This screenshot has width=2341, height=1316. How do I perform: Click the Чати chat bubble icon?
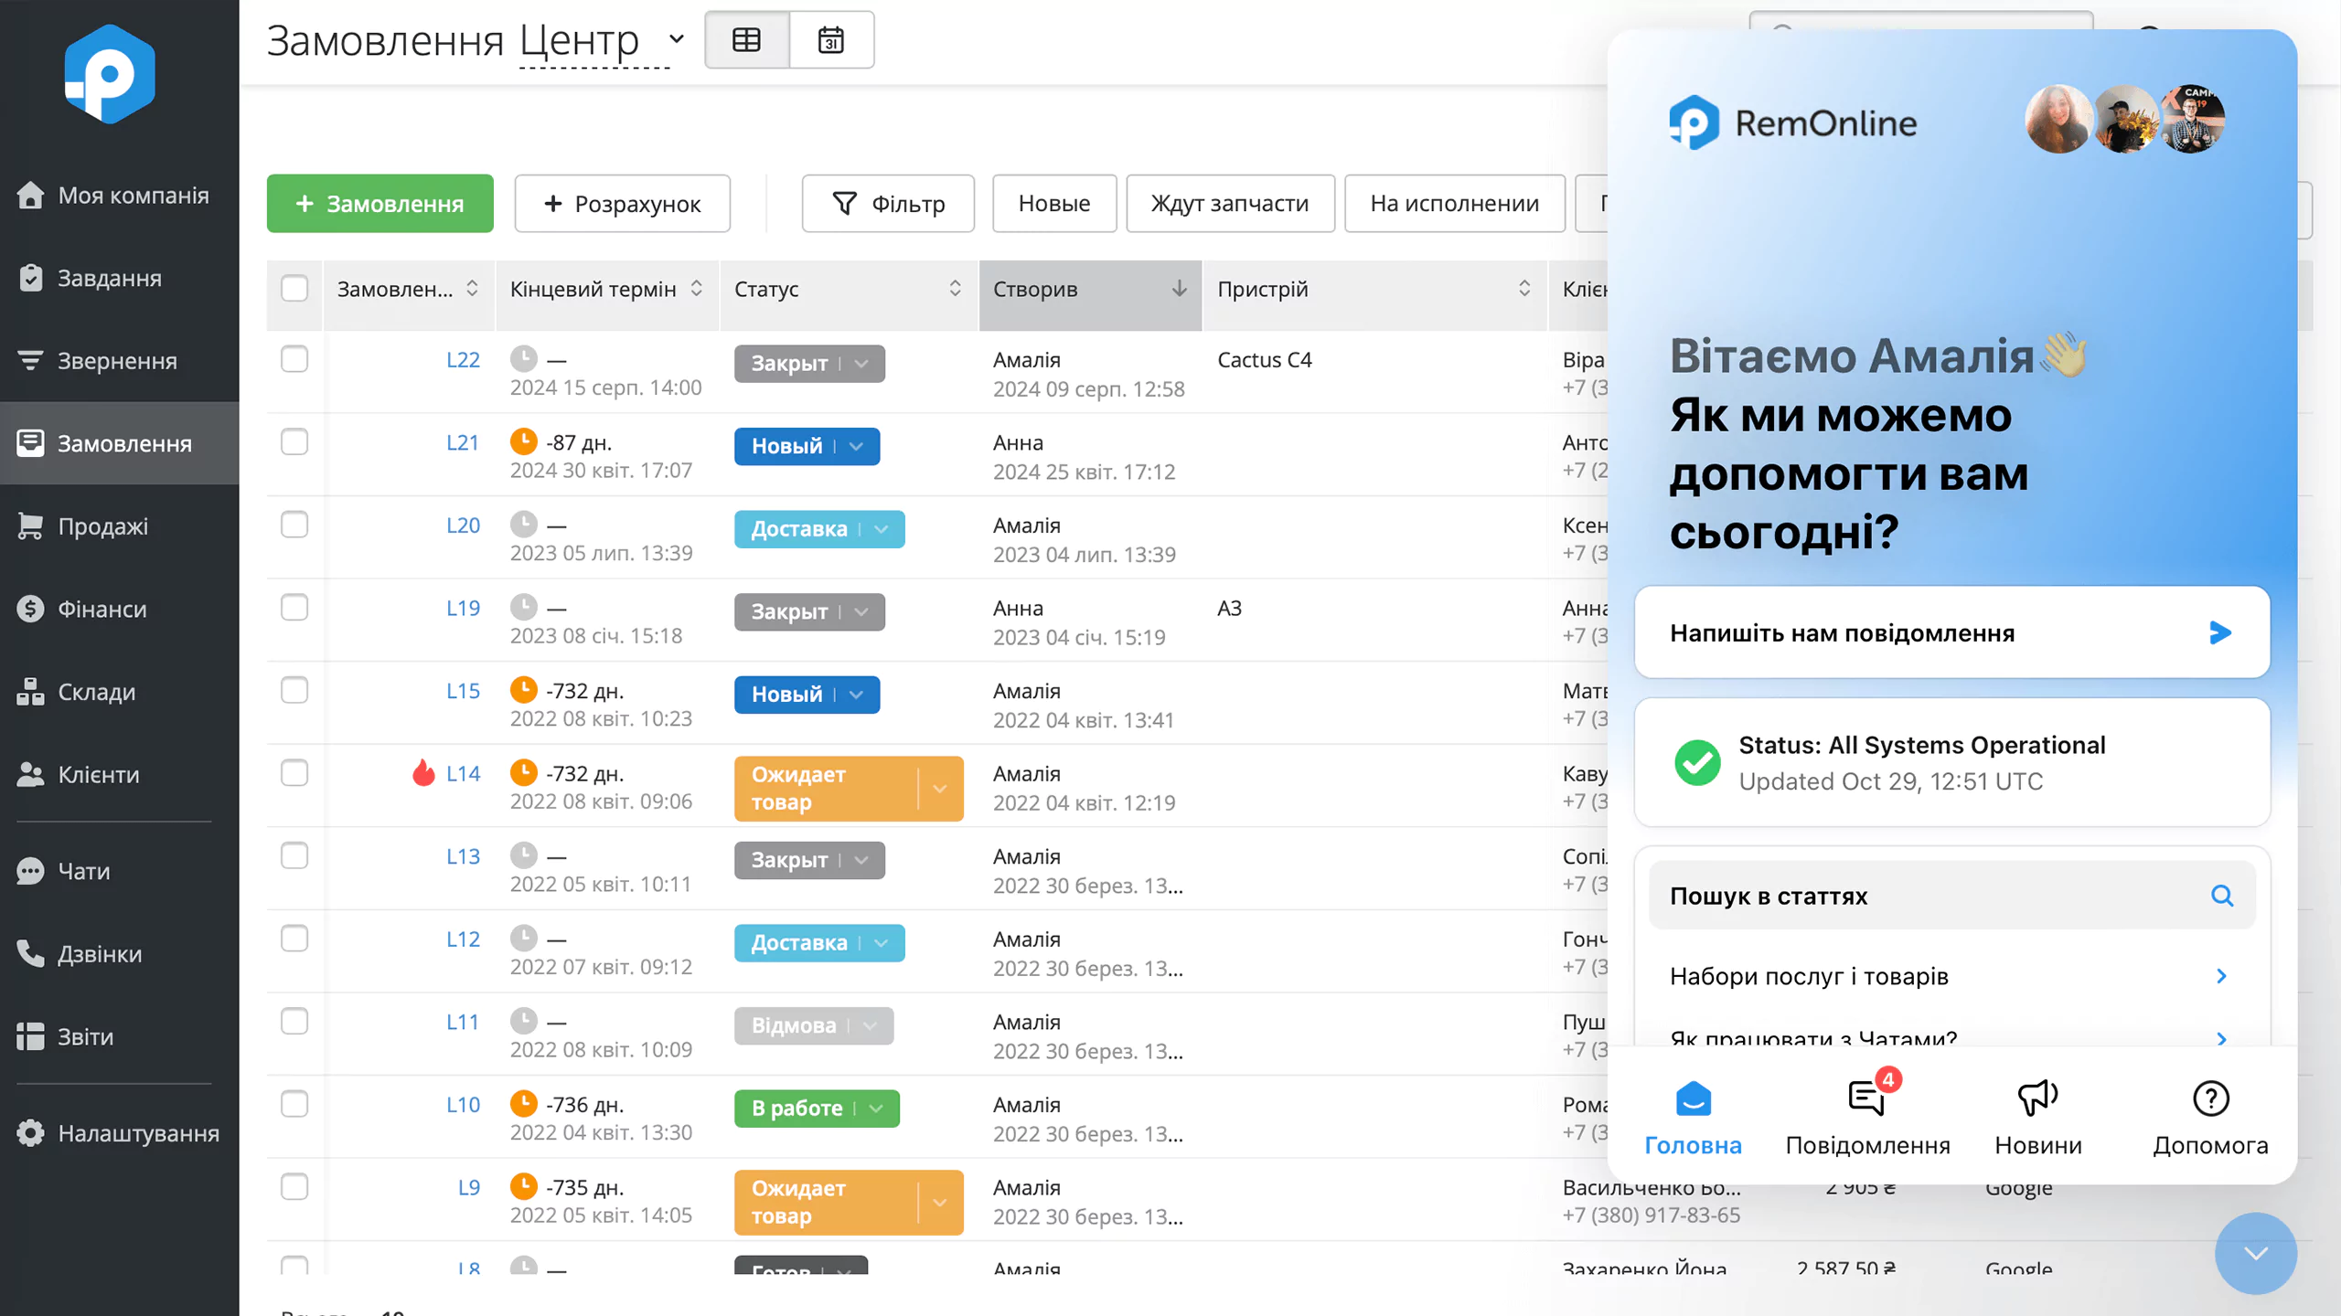click(30, 871)
